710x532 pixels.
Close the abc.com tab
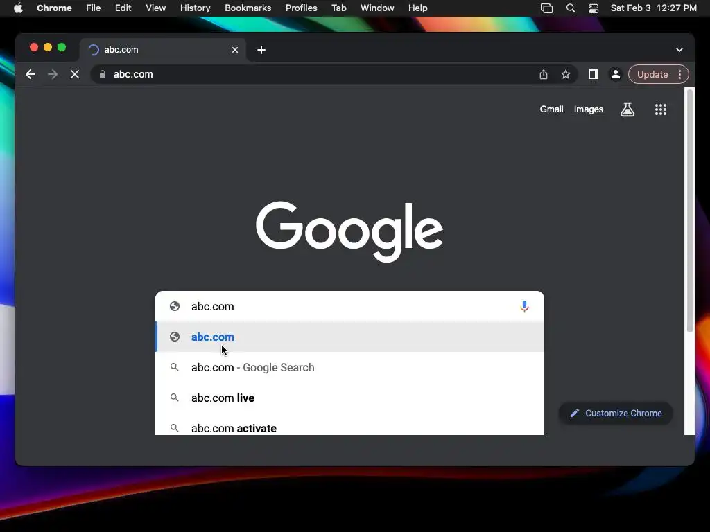click(235, 50)
